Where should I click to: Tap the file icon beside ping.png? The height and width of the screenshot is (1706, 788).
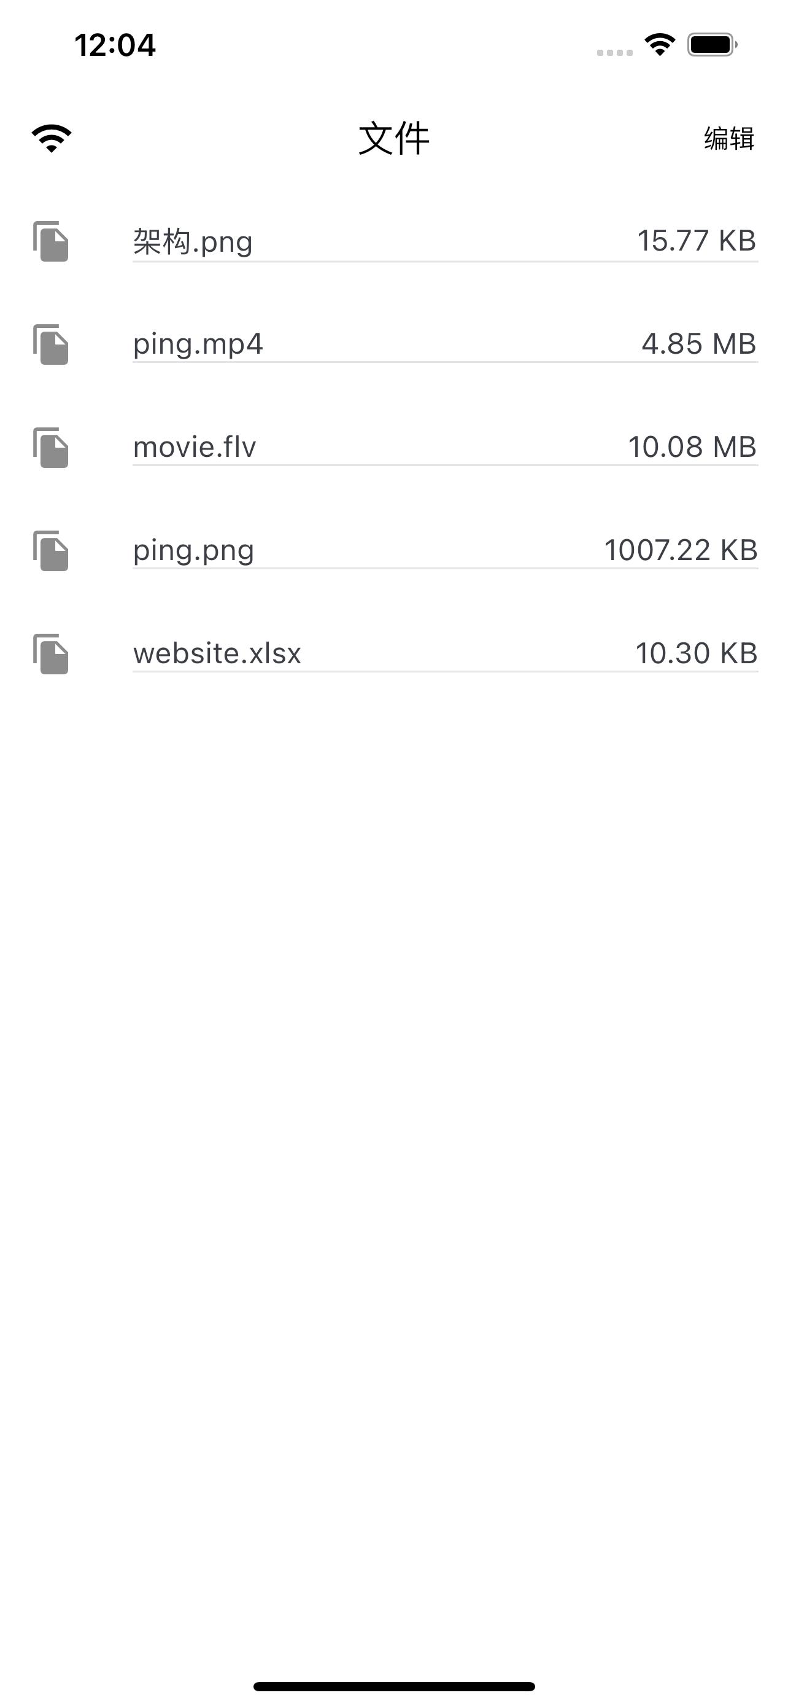point(51,551)
